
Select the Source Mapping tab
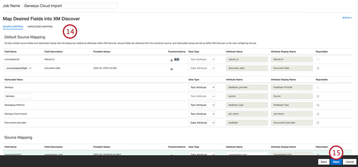coord(13,27)
